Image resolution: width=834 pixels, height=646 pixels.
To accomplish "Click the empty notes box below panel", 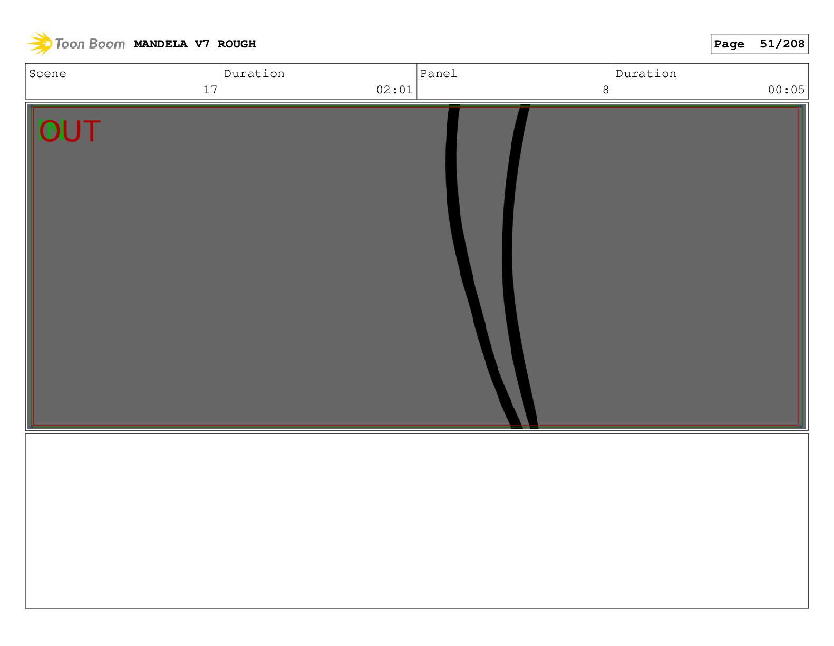I will (x=416, y=520).
